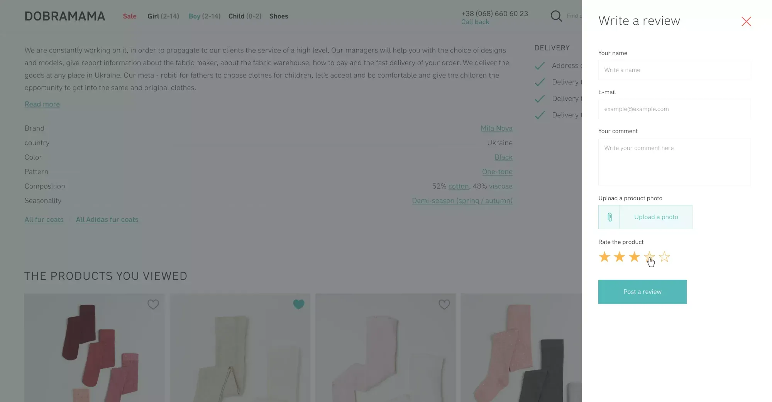Open the Girl (2-14) category
Image resolution: width=772 pixels, height=402 pixels.
pos(163,16)
